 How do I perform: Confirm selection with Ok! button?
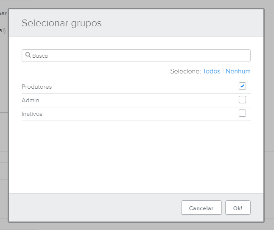point(238,208)
